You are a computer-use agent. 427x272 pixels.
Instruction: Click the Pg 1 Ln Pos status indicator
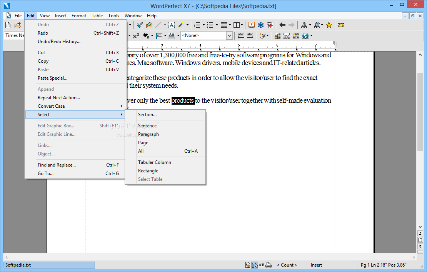pyautogui.click(x=384, y=265)
